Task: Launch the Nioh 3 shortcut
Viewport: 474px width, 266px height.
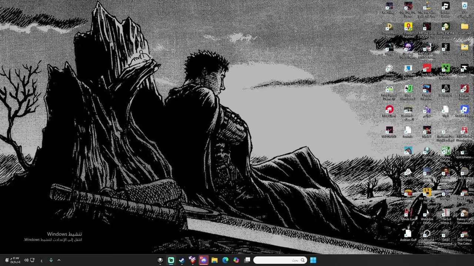Action: [427, 132]
